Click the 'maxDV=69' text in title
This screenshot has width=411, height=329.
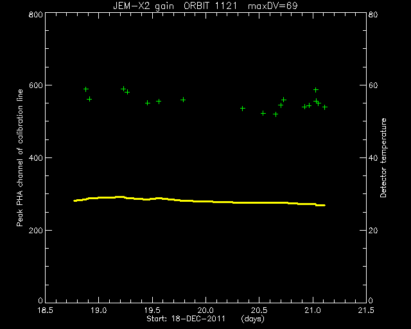(x=273, y=6)
